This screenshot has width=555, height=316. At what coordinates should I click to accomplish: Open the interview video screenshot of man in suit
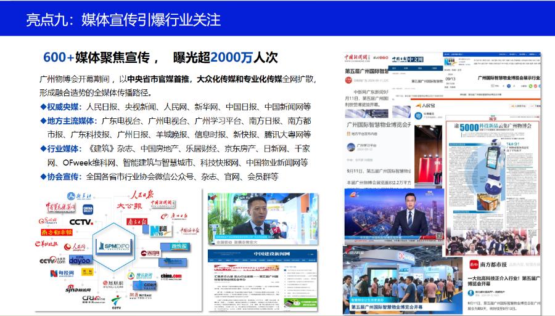coord(263,219)
